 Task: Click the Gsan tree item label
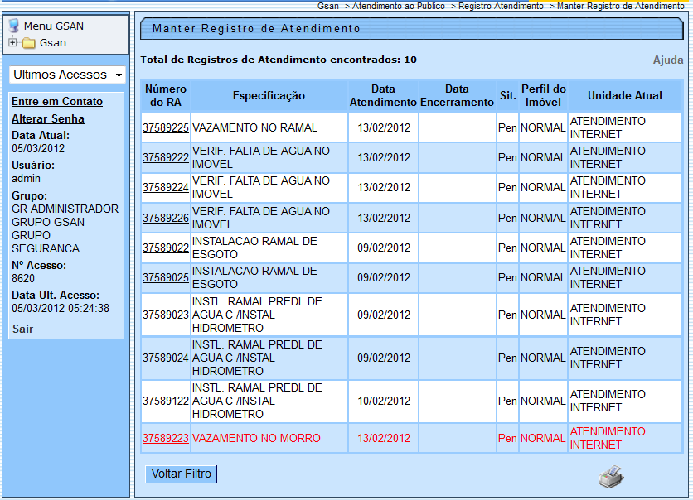53,43
